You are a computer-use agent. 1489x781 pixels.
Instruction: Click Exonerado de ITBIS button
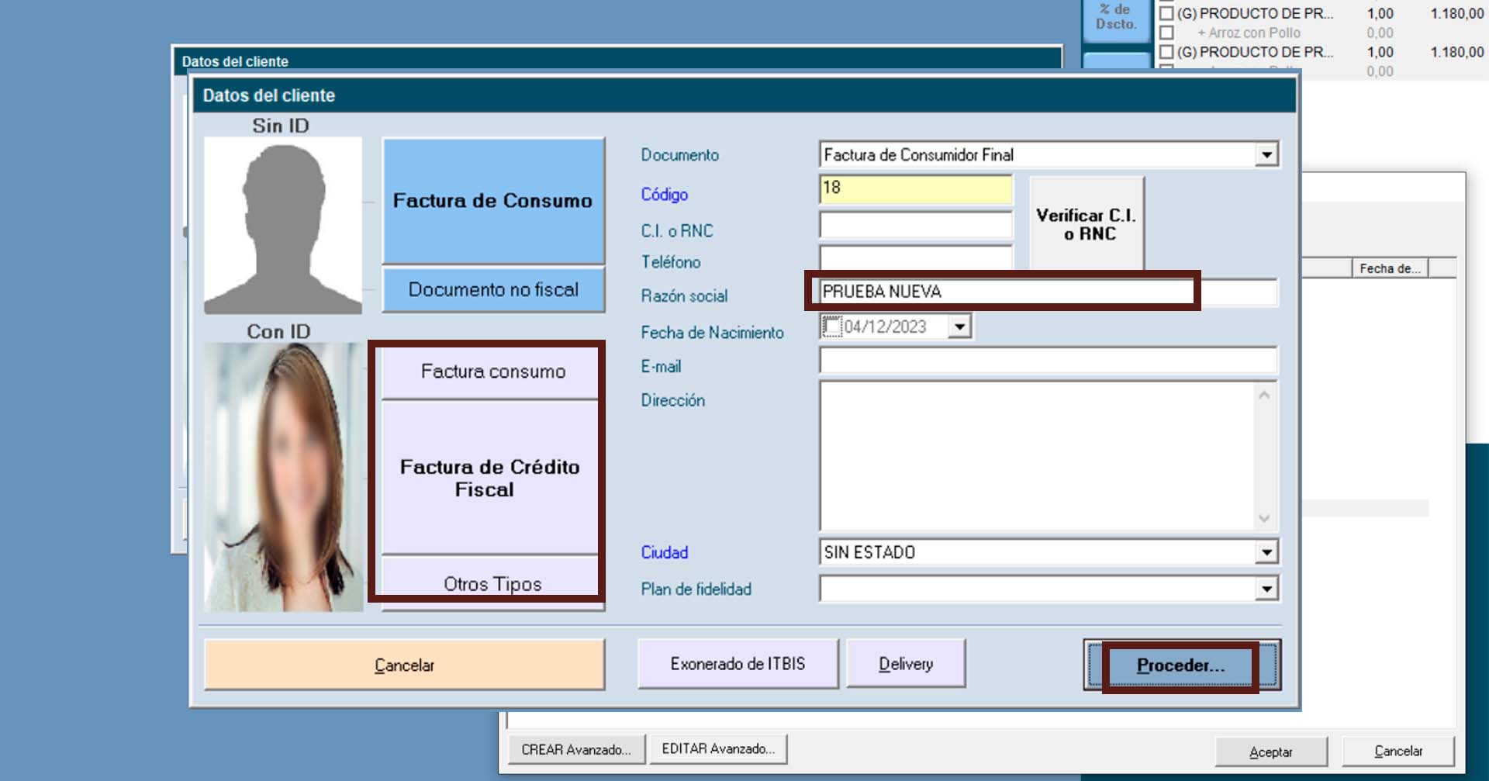pyautogui.click(x=738, y=664)
